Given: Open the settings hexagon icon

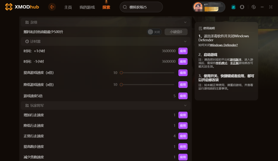Looking at the screenshot, I should click(x=254, y=7).
